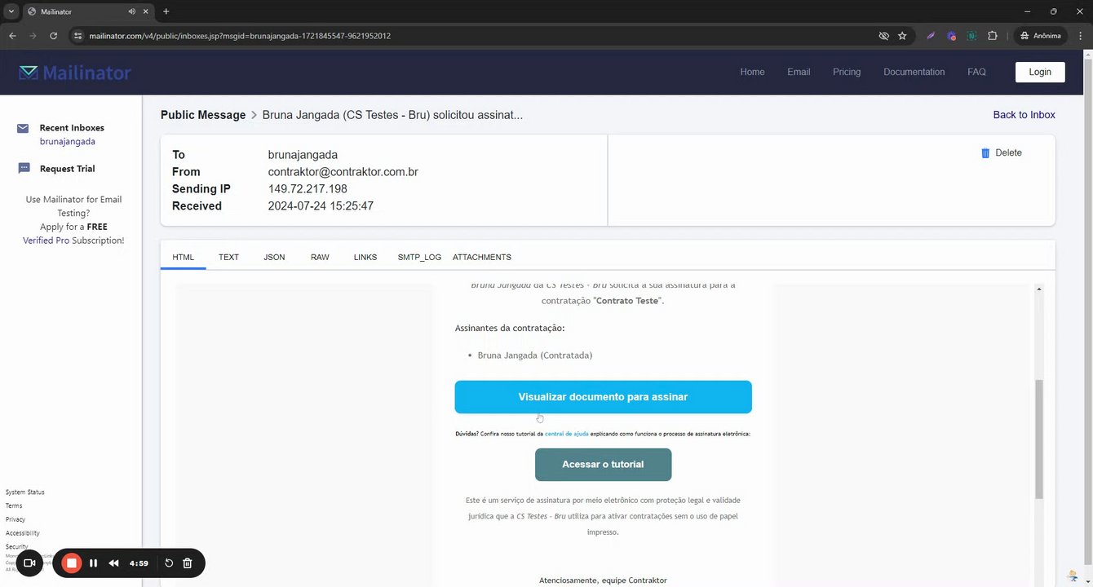Image resolution: width=1093 pixels, height=587 pixels.
Task: Click the Verified Pro link
Action: pyautogui.click(x=46, y=241)
